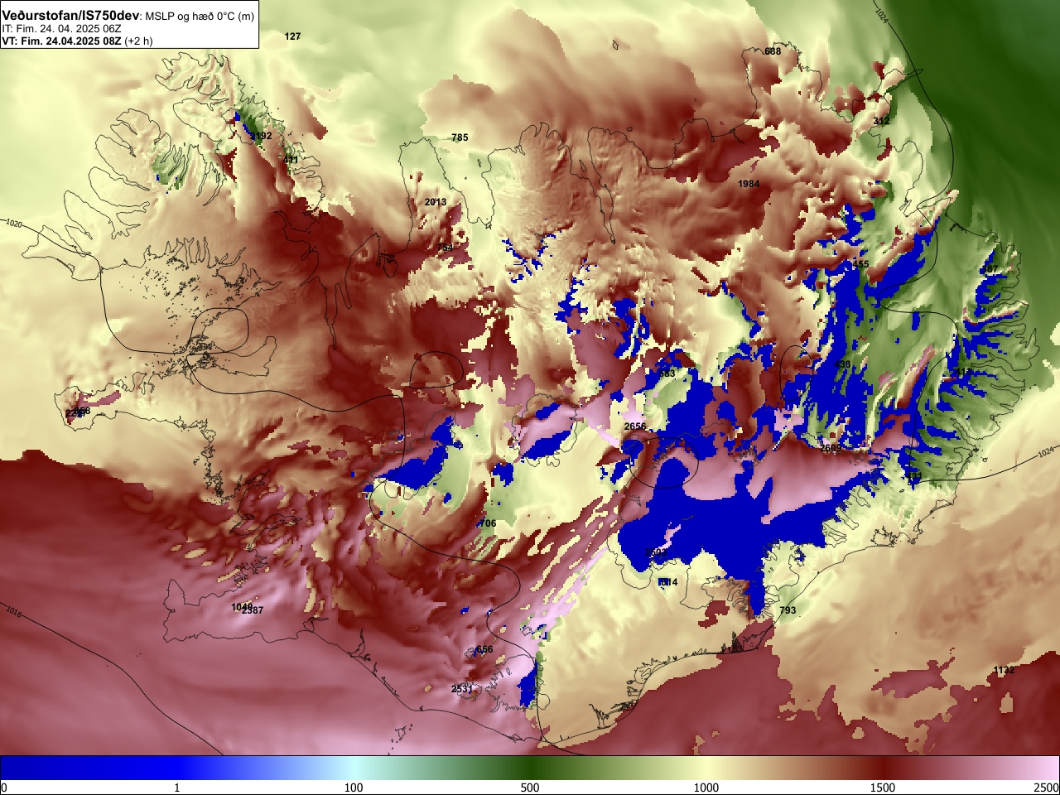Click the 2531 height value on the map
Image resolution: width=1060 pixels, height=795 pixels.
462,689
